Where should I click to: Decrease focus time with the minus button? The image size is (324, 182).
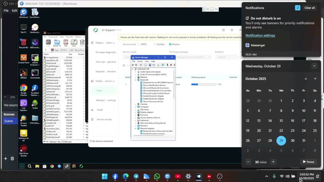(248, 162)
